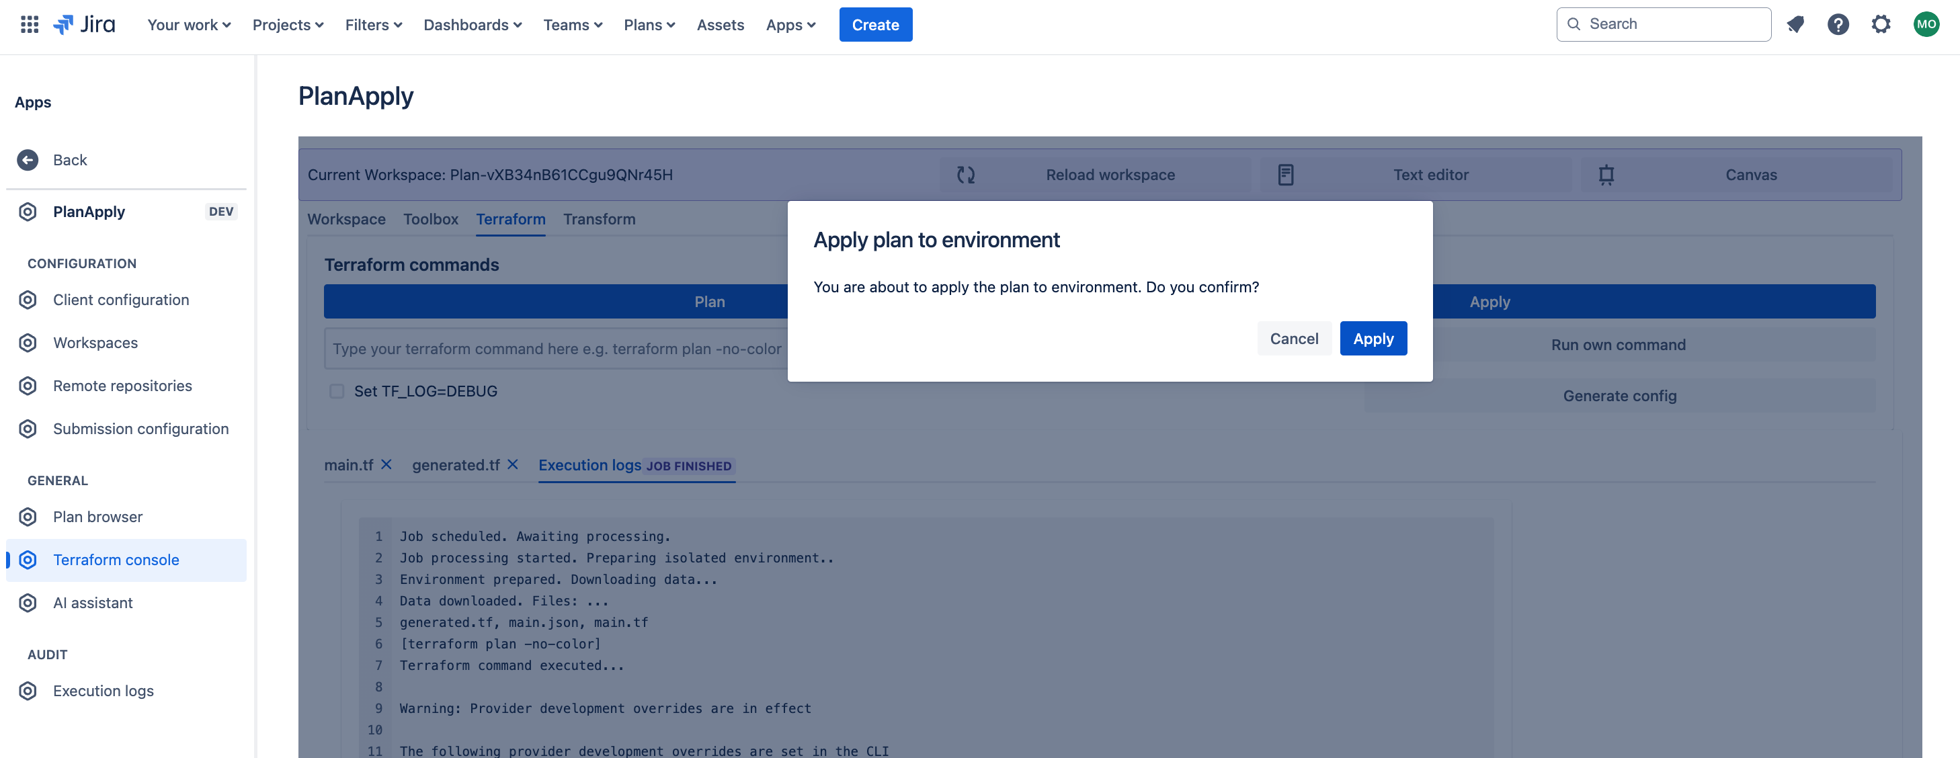Cancel the apply plan dialog
The height and width of the screenshot is (758, 1960).
coord(1293,339)
